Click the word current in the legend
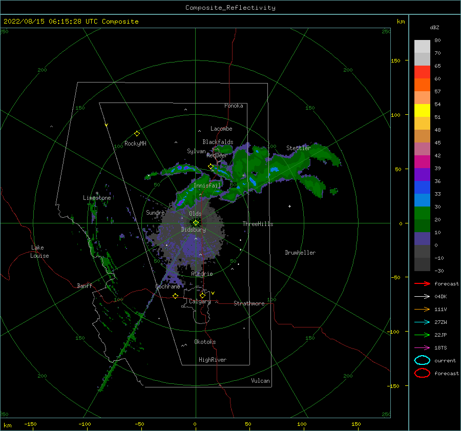Viewport: 461px width, 431px height. tap(445, 361)
